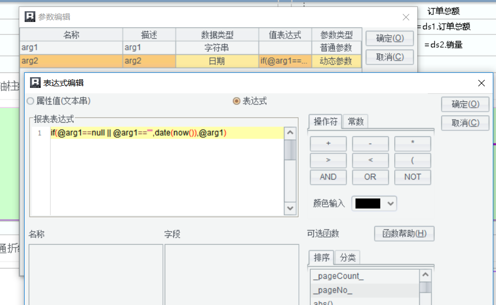Insert the multiply operator
Viewport: 496px width, 305px height.
(x=412, y=144)
